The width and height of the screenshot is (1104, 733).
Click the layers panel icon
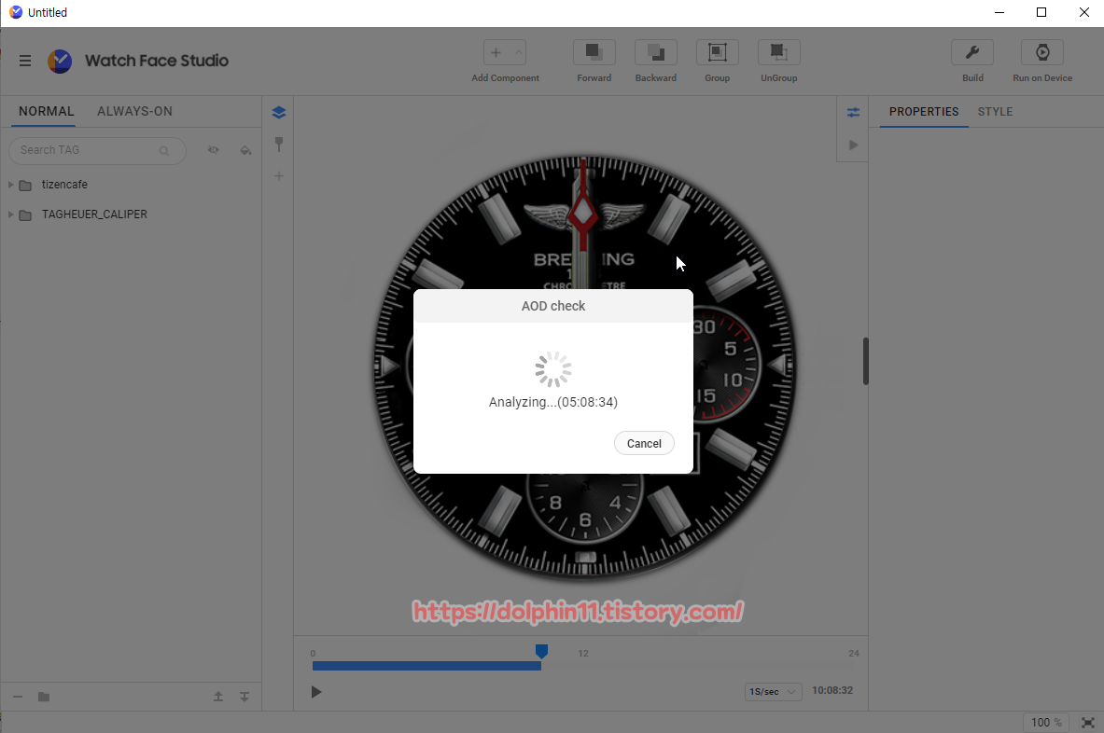(x=279, y=113)
